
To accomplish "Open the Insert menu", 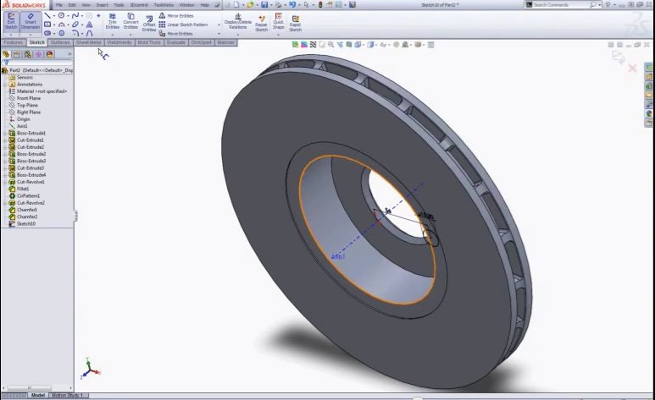I will coord(102,5).
